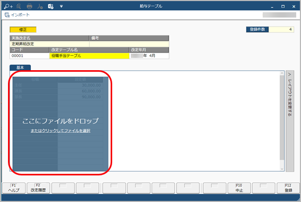Click the インポート menu item

click(20, 15)
